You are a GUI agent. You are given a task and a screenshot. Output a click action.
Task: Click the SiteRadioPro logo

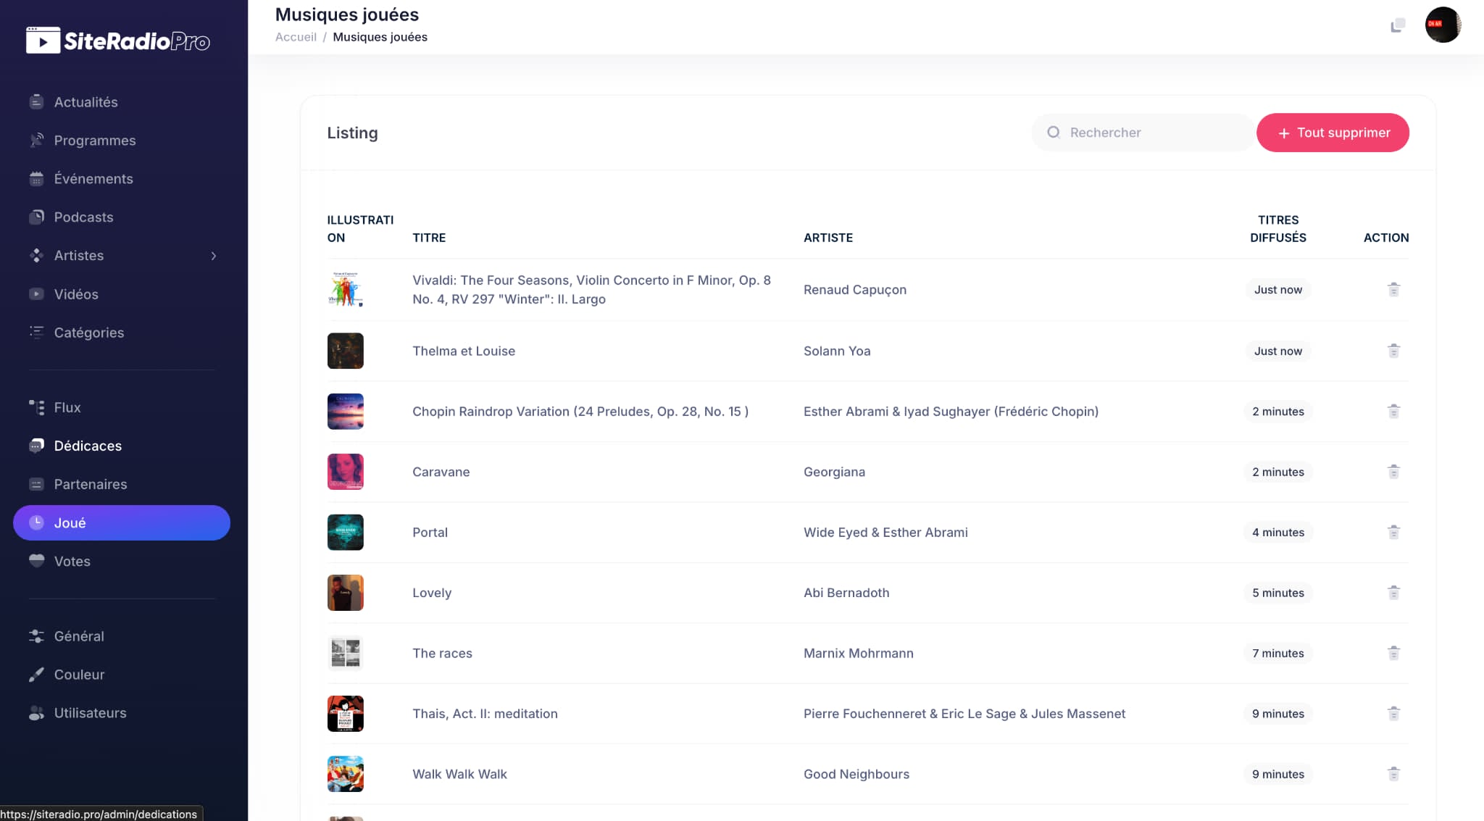(x=118, y=41)
